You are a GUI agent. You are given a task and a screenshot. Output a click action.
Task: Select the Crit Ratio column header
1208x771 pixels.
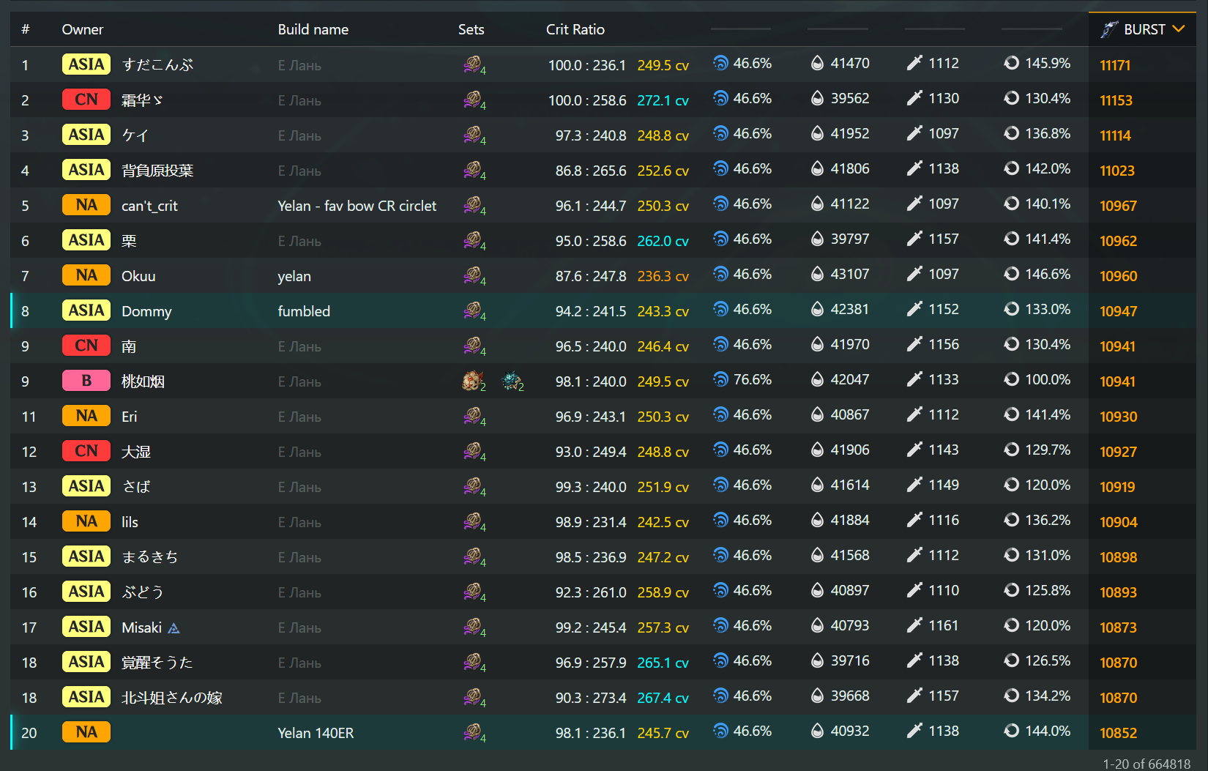pyautogui.click(x=575, y=29)
